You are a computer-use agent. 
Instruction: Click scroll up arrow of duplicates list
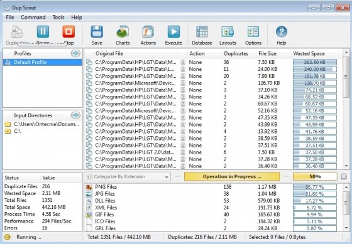(346, 53)
